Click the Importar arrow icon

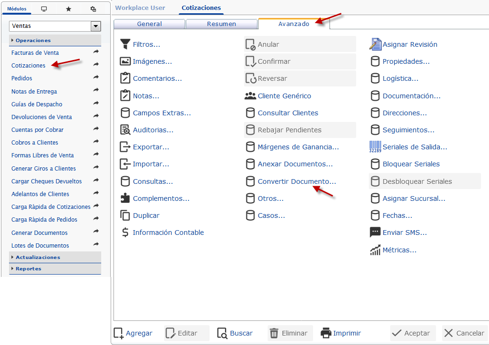pos(125,164)
